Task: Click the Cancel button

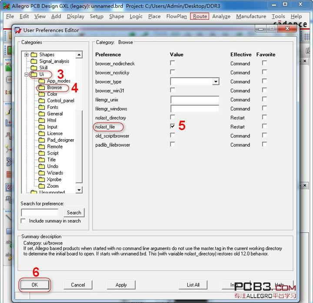Action: pos(78,285)
